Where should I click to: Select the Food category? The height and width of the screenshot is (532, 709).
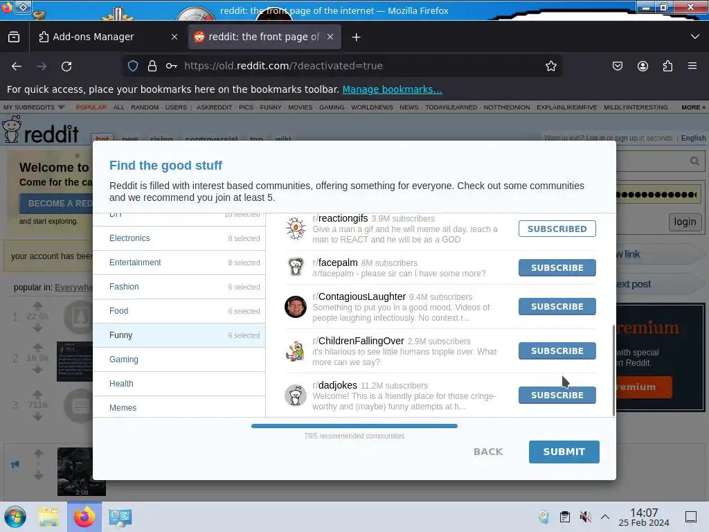(179, 311)
